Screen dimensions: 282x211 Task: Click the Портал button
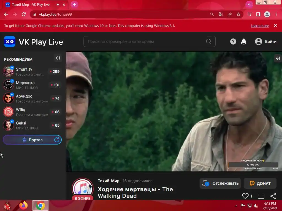coord(32,140)
